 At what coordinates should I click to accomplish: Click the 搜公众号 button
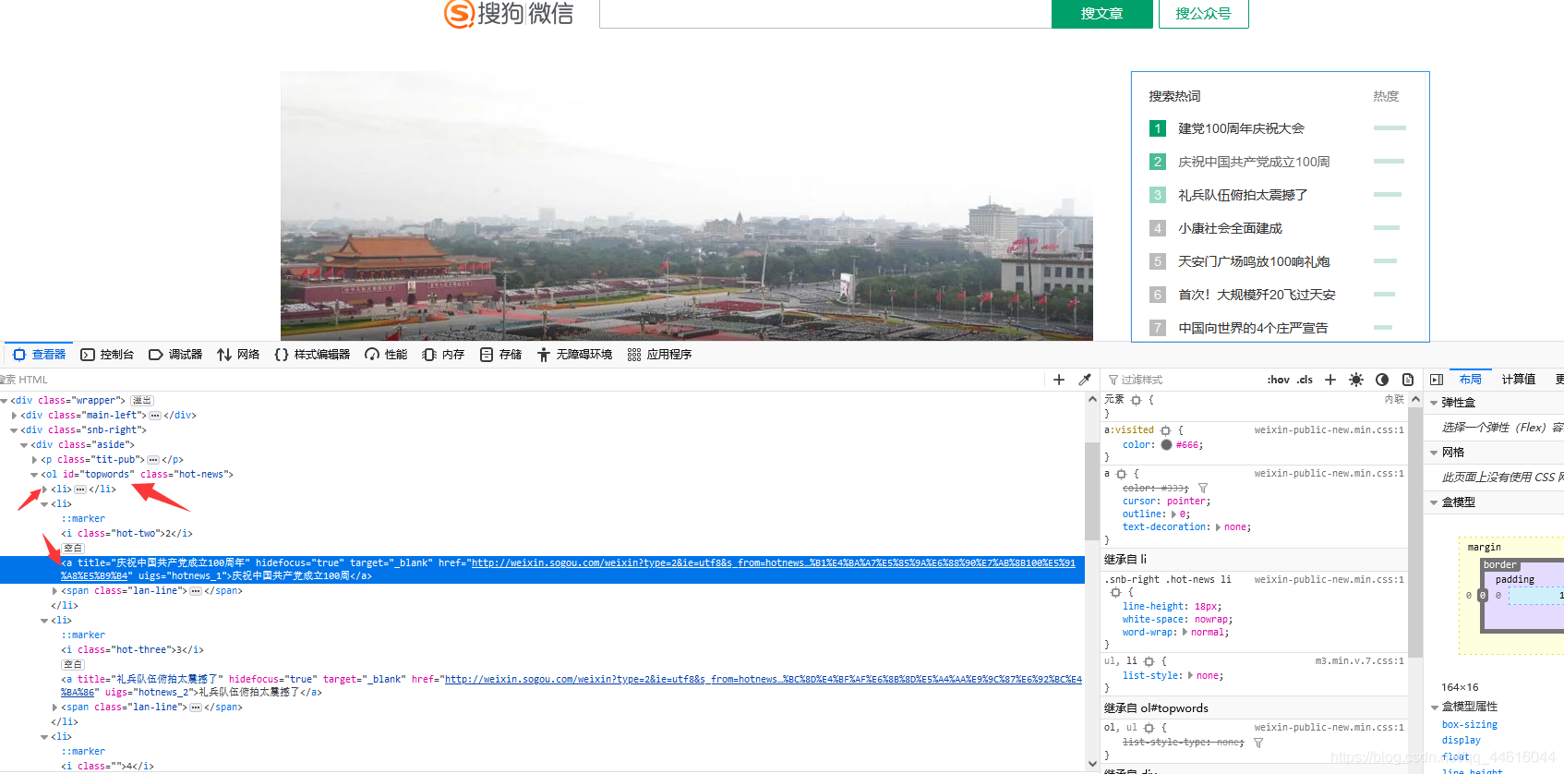[x=1203, y=14]
